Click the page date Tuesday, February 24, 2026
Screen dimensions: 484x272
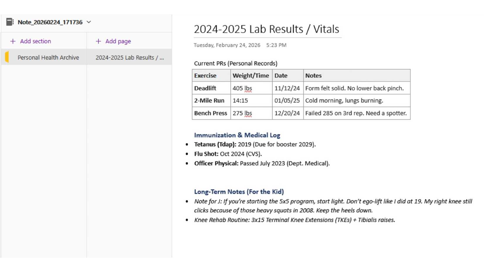(227, 45)
